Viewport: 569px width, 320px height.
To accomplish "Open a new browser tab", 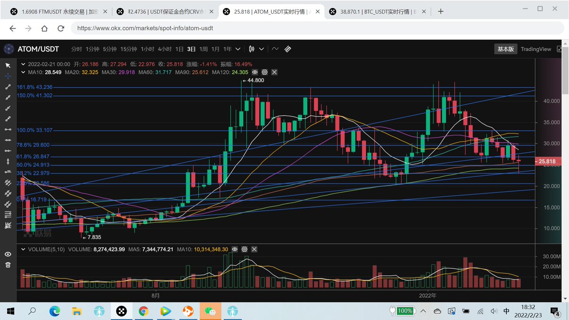I will click(441, 11).
